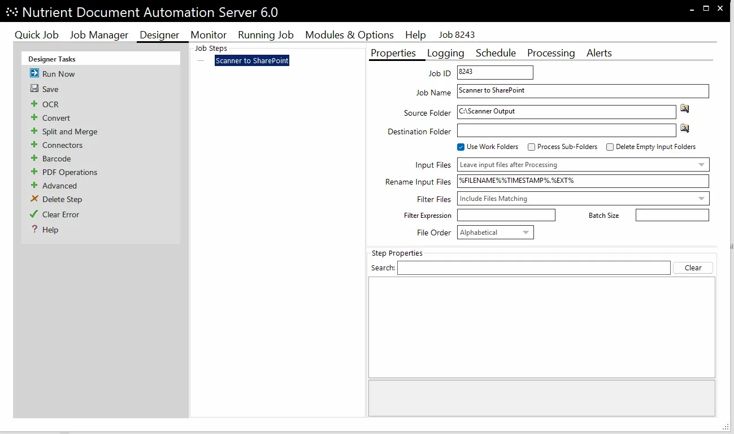Open the Input Files dropdown
The width and height of the screenshot is (734, 434).
pos(583,165)
